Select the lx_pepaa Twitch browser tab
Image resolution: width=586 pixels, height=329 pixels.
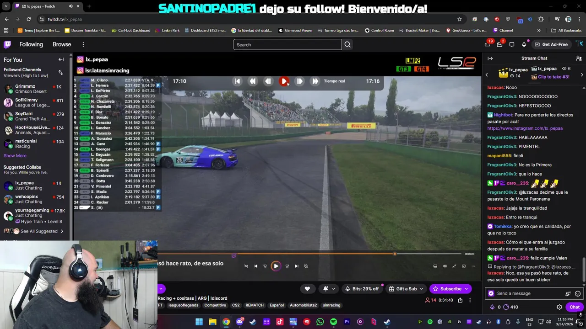[x=47, y=6]
